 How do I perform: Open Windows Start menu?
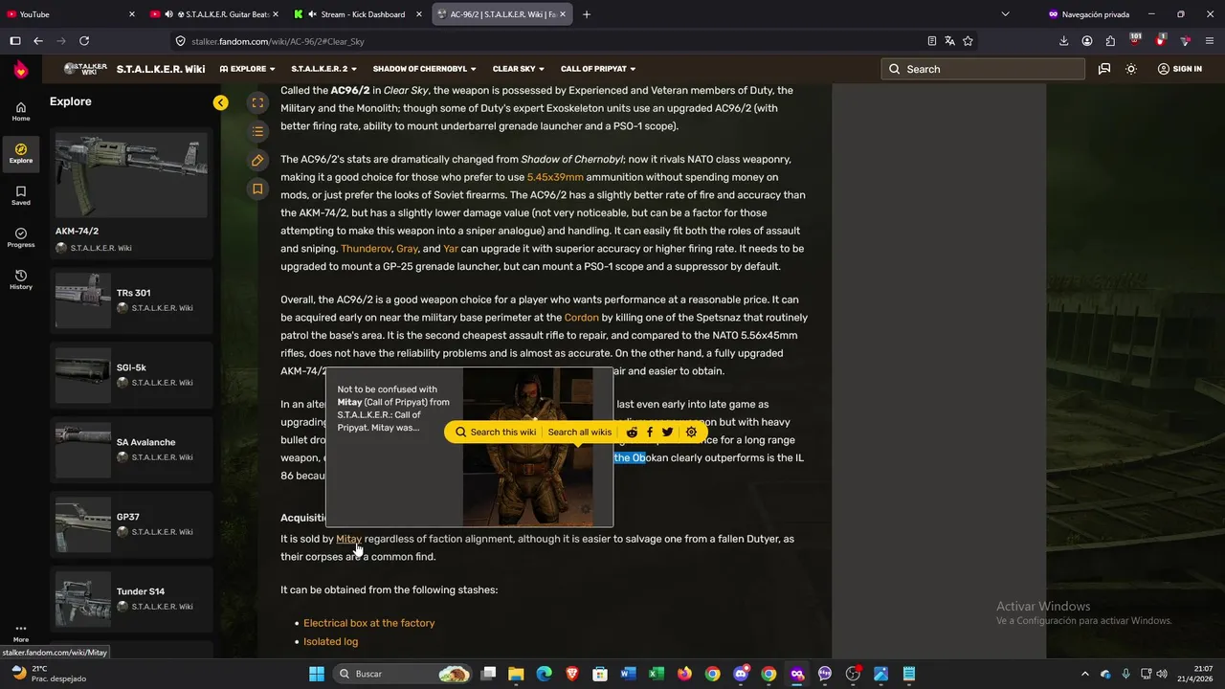(x=317, y=674)
